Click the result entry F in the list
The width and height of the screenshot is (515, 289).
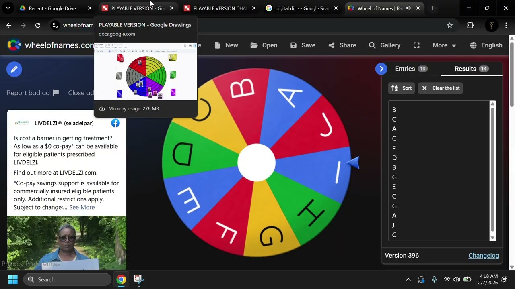pos(394,148)
